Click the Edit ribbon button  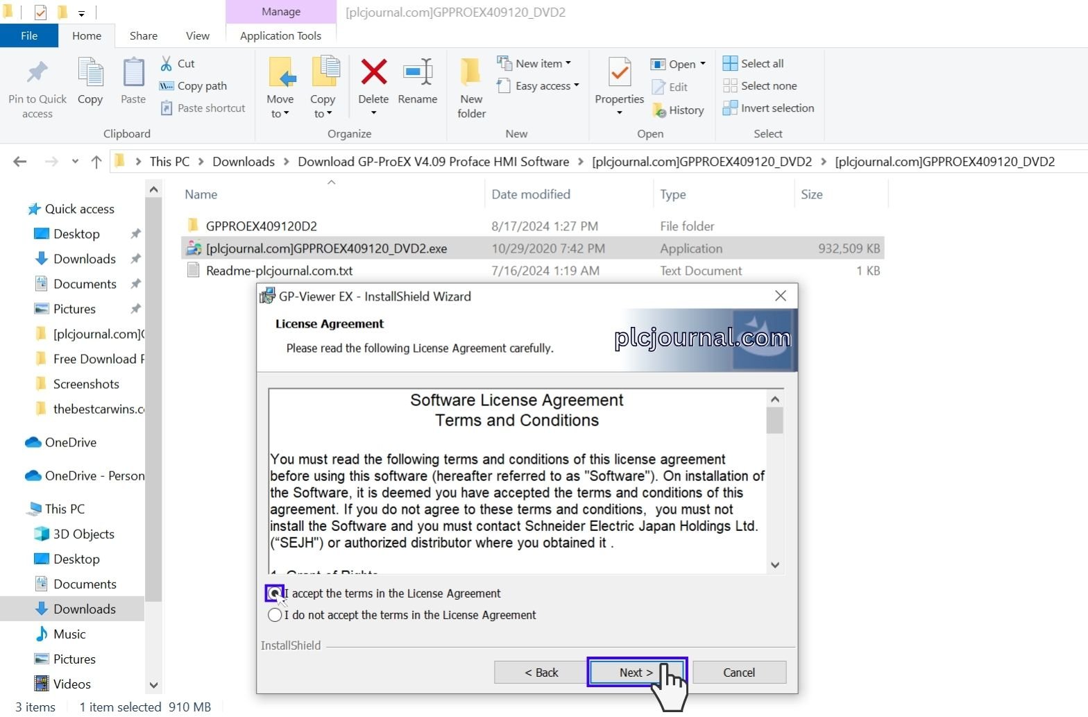click(x=670, y=87)
